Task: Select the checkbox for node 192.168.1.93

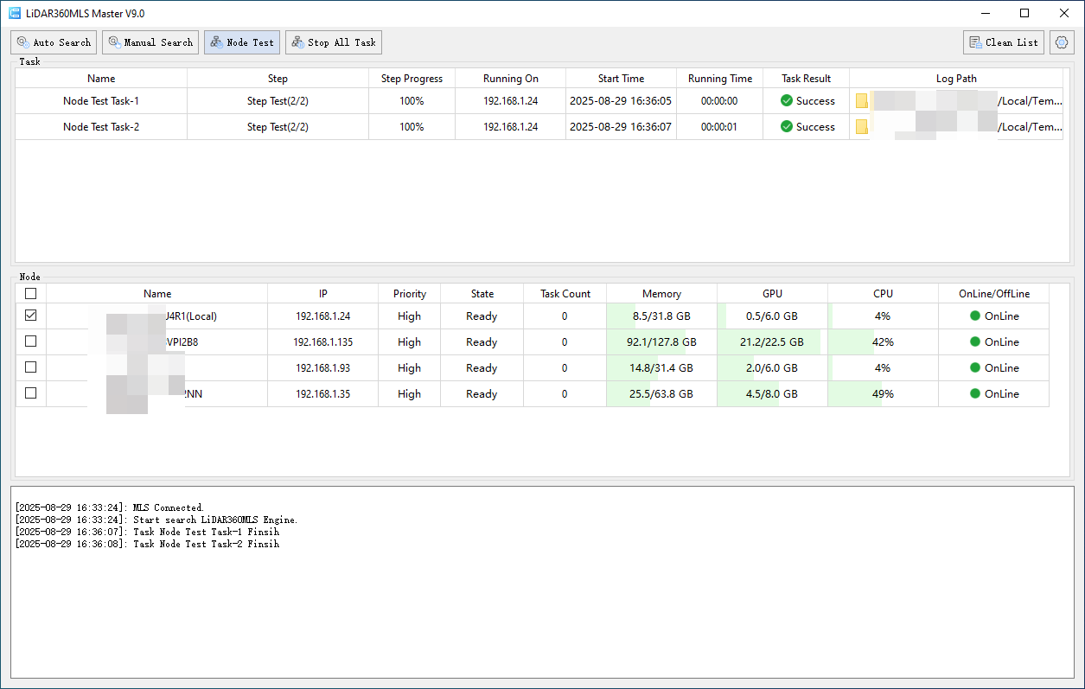Action: [31, 368]
